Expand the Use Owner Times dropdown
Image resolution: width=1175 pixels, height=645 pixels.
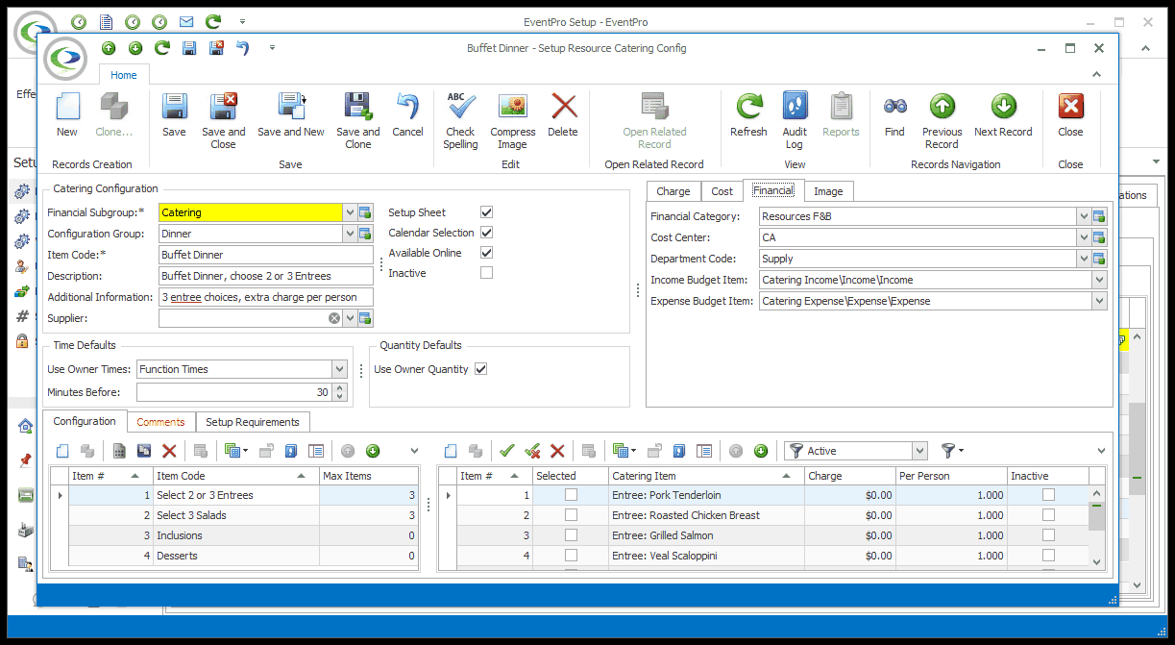[x=339, y=369]
